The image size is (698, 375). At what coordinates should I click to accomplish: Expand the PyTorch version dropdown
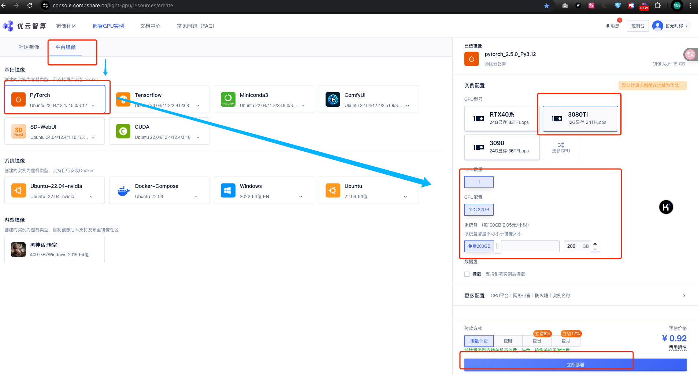(93, 106)
